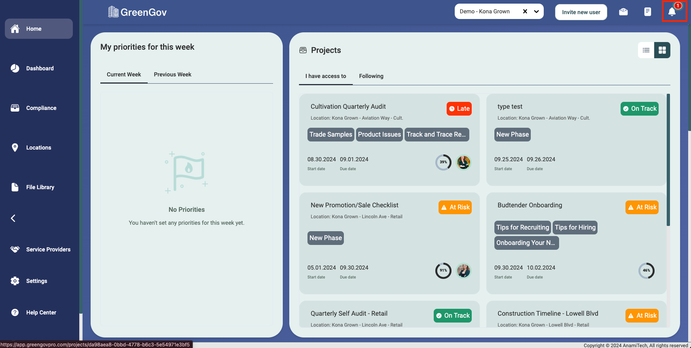Open the New Promotion/Sale Checklist project title

(354, 205)
